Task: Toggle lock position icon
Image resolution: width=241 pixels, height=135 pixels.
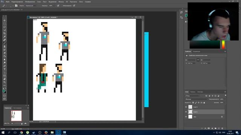Action: (198, 102)
